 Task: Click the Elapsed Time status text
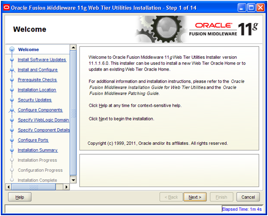pyautogui.click(x=242, y=209)
